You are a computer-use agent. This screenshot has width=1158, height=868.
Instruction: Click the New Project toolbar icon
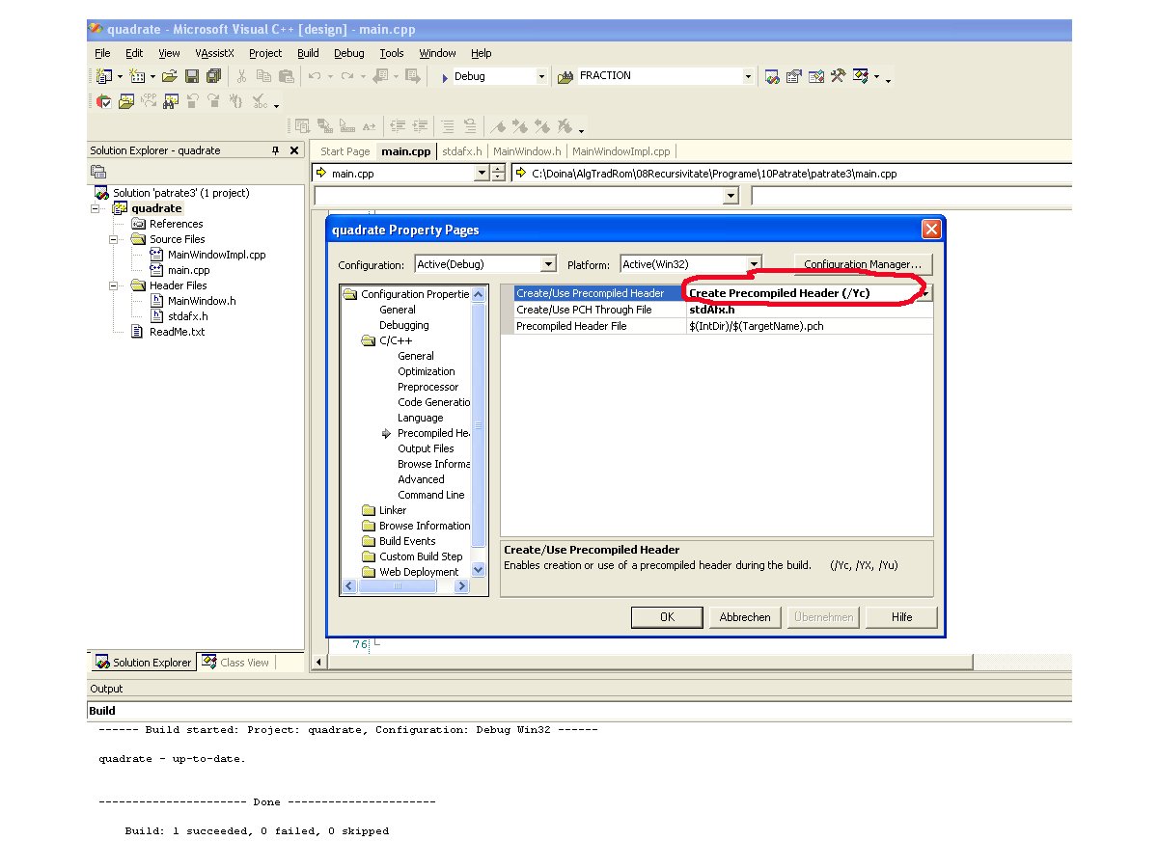104,76
